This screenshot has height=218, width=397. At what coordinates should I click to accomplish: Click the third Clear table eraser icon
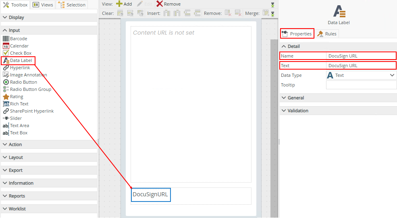click(140, 13)
